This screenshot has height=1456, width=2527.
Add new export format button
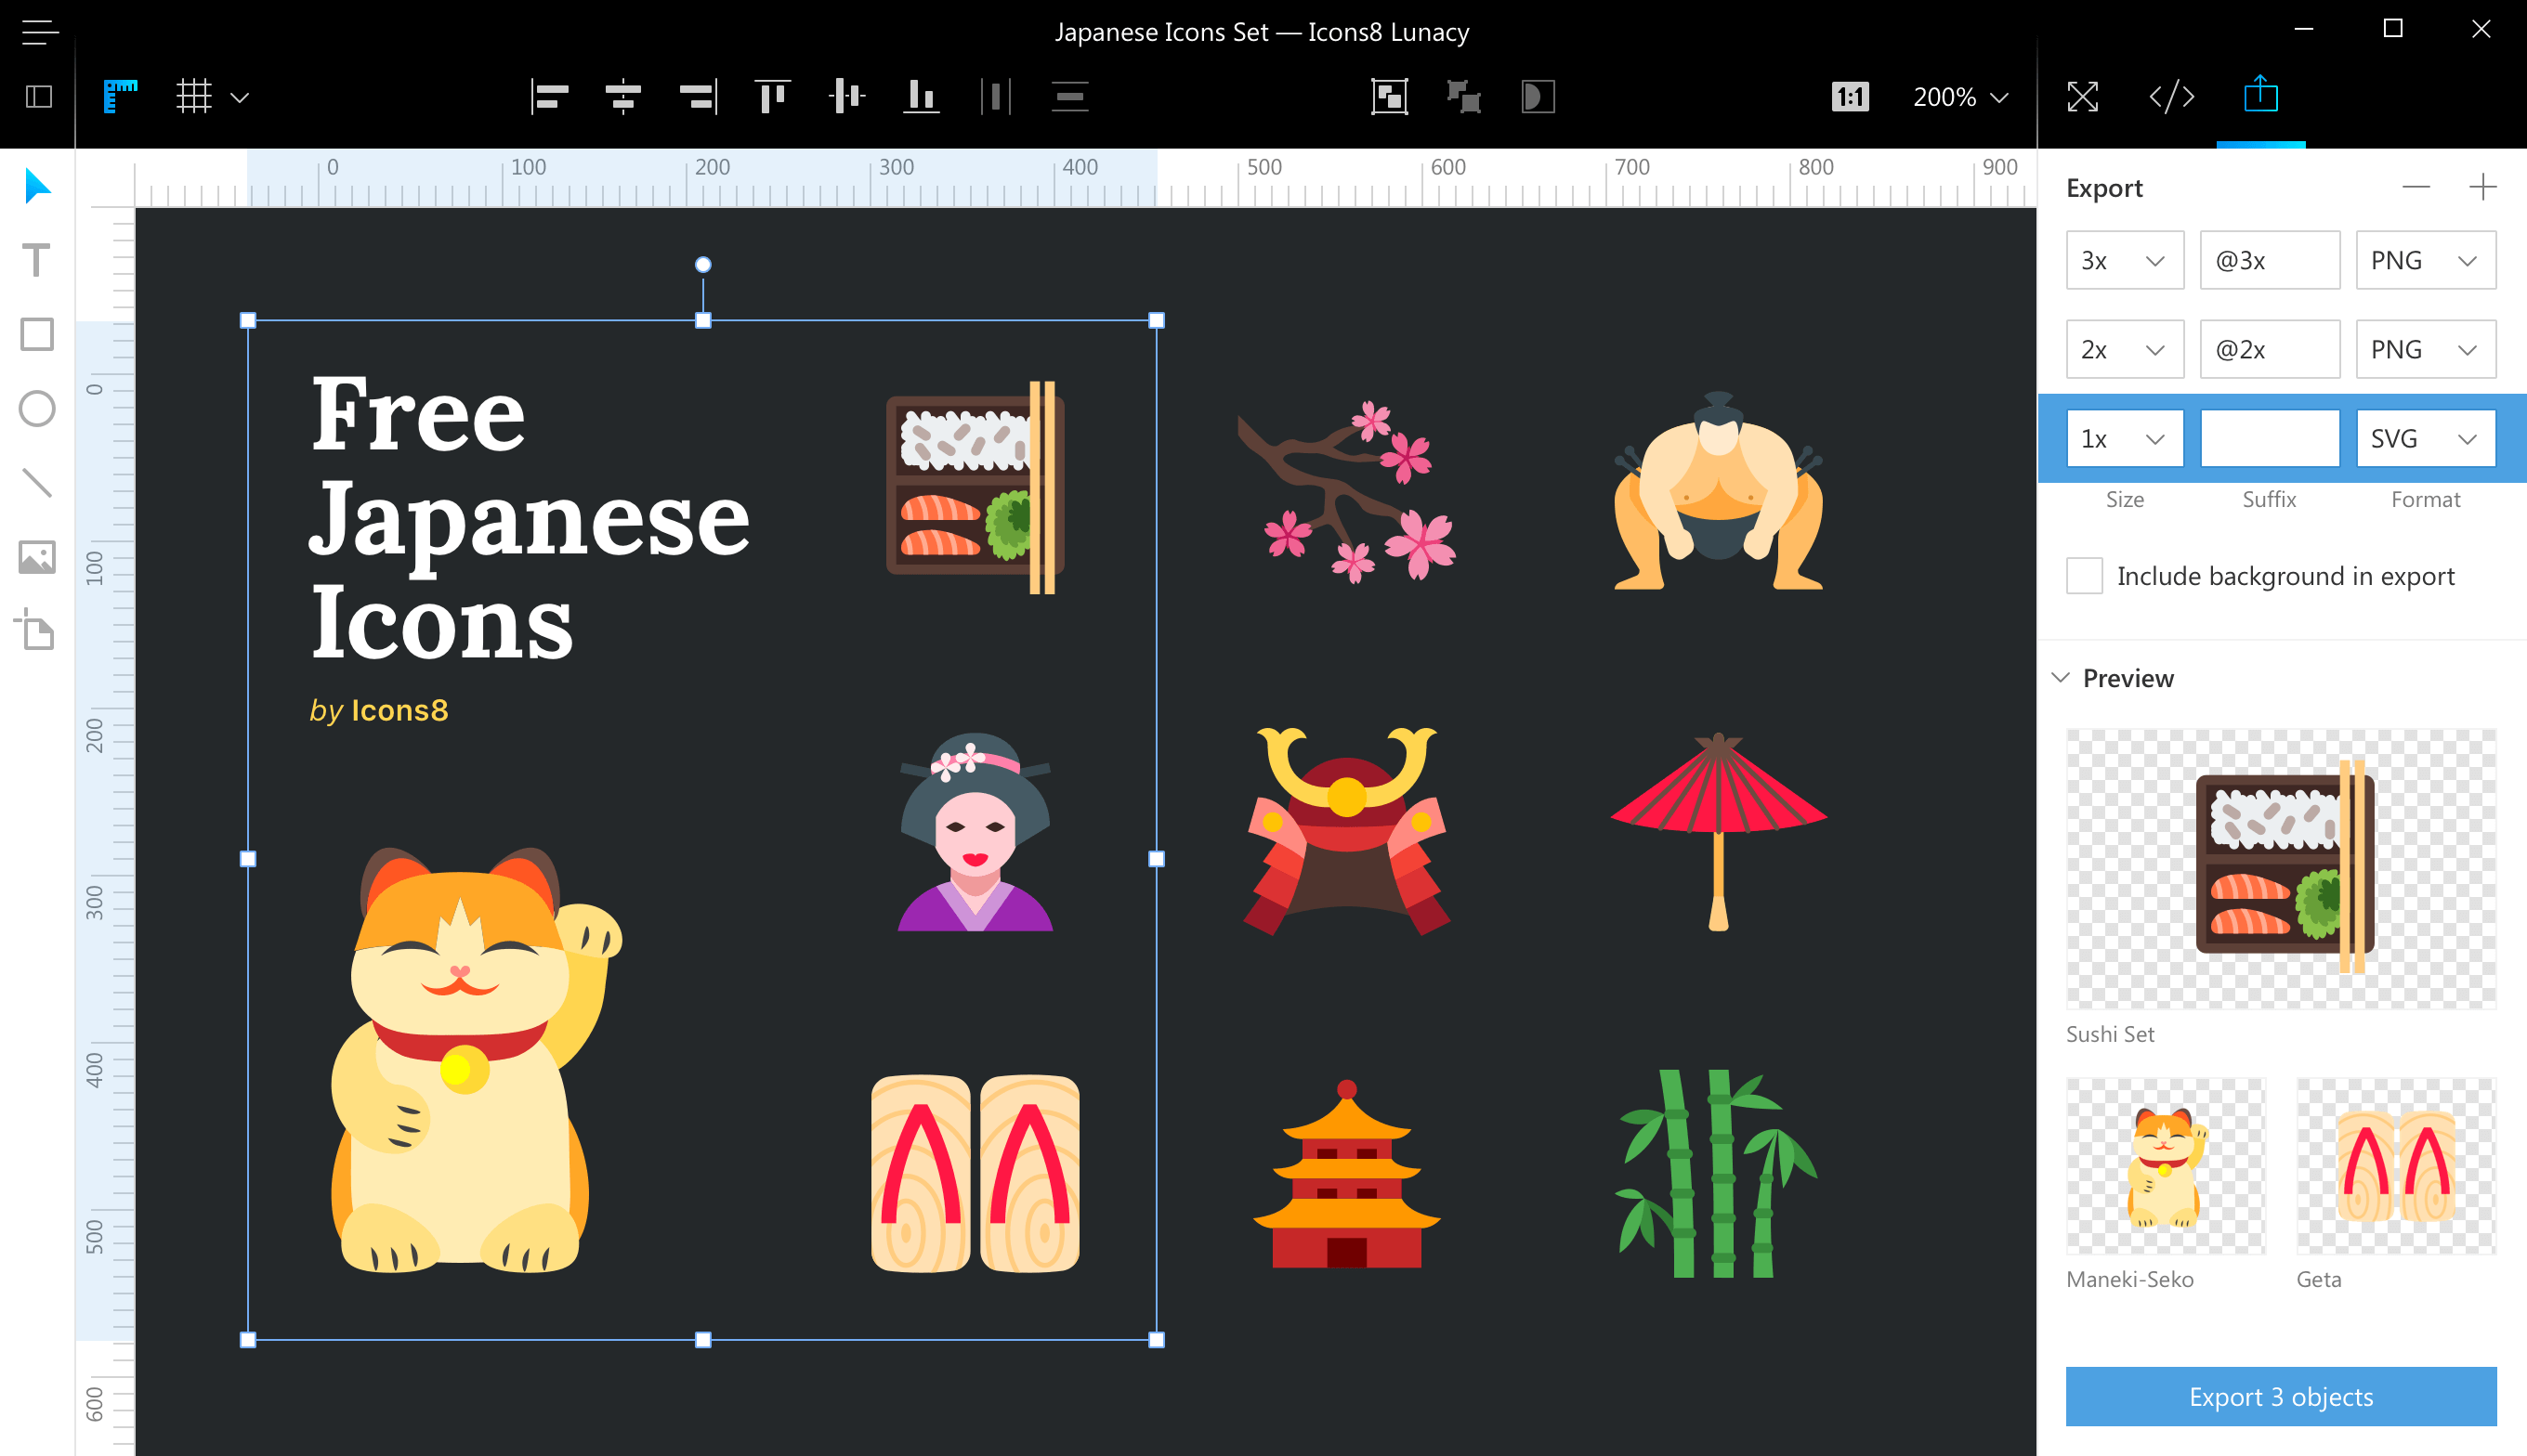coord(2485,188)
